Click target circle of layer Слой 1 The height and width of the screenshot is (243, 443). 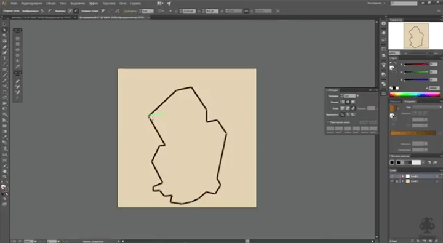[x=437, y=181]
